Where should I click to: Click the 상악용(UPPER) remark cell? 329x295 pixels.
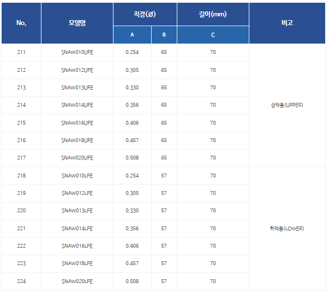tap(287, 105)
